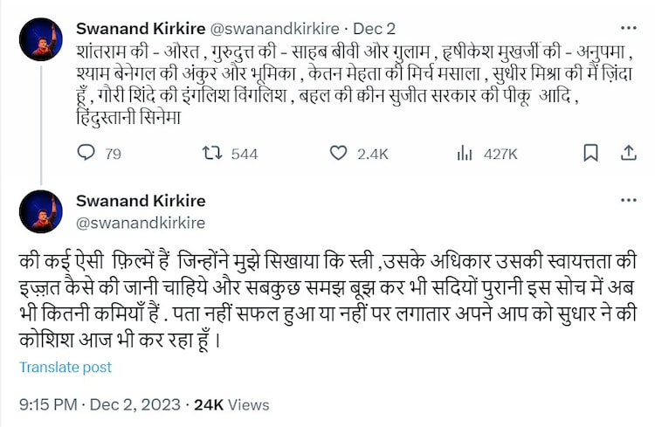Share the first tweet
The height and width of the screenshot is (427, 655).
coord(628,154)
